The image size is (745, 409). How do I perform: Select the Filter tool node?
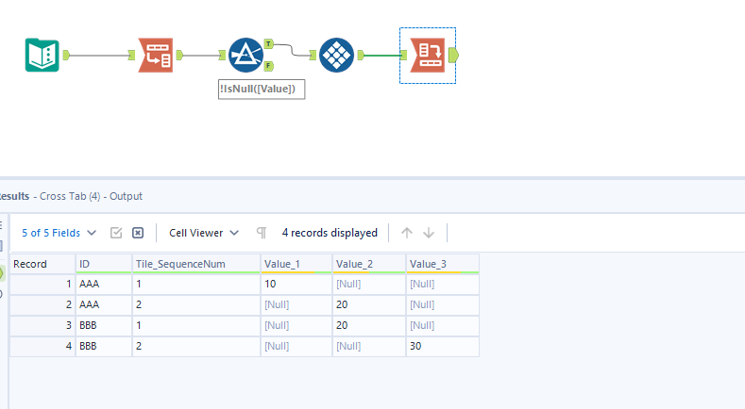[x=246, y=55]
